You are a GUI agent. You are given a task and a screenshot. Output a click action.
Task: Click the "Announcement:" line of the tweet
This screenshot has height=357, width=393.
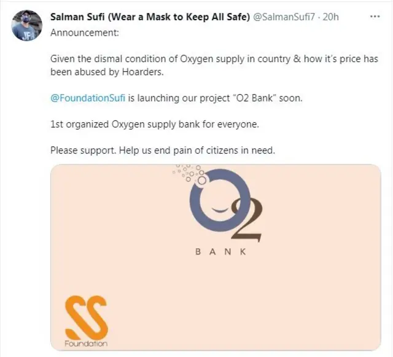point(78,31)
